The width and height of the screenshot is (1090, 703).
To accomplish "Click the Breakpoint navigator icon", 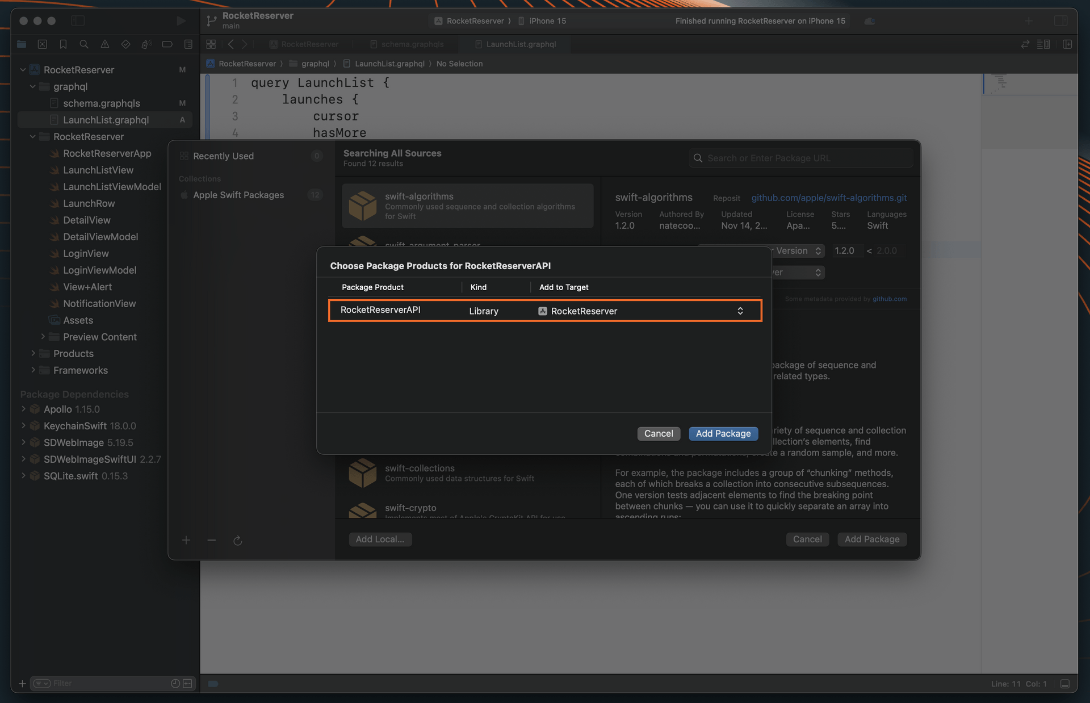I will pyautogui.click(x=167, y=44).
